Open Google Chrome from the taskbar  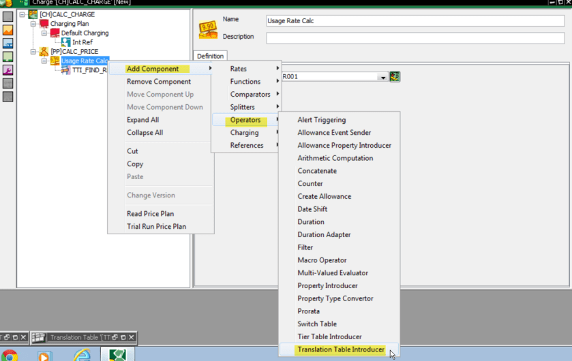[10, 356]
